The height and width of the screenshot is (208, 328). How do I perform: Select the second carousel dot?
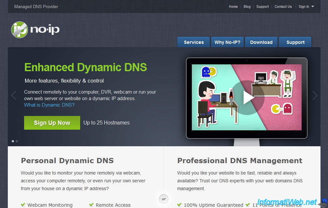click(17, 141)
